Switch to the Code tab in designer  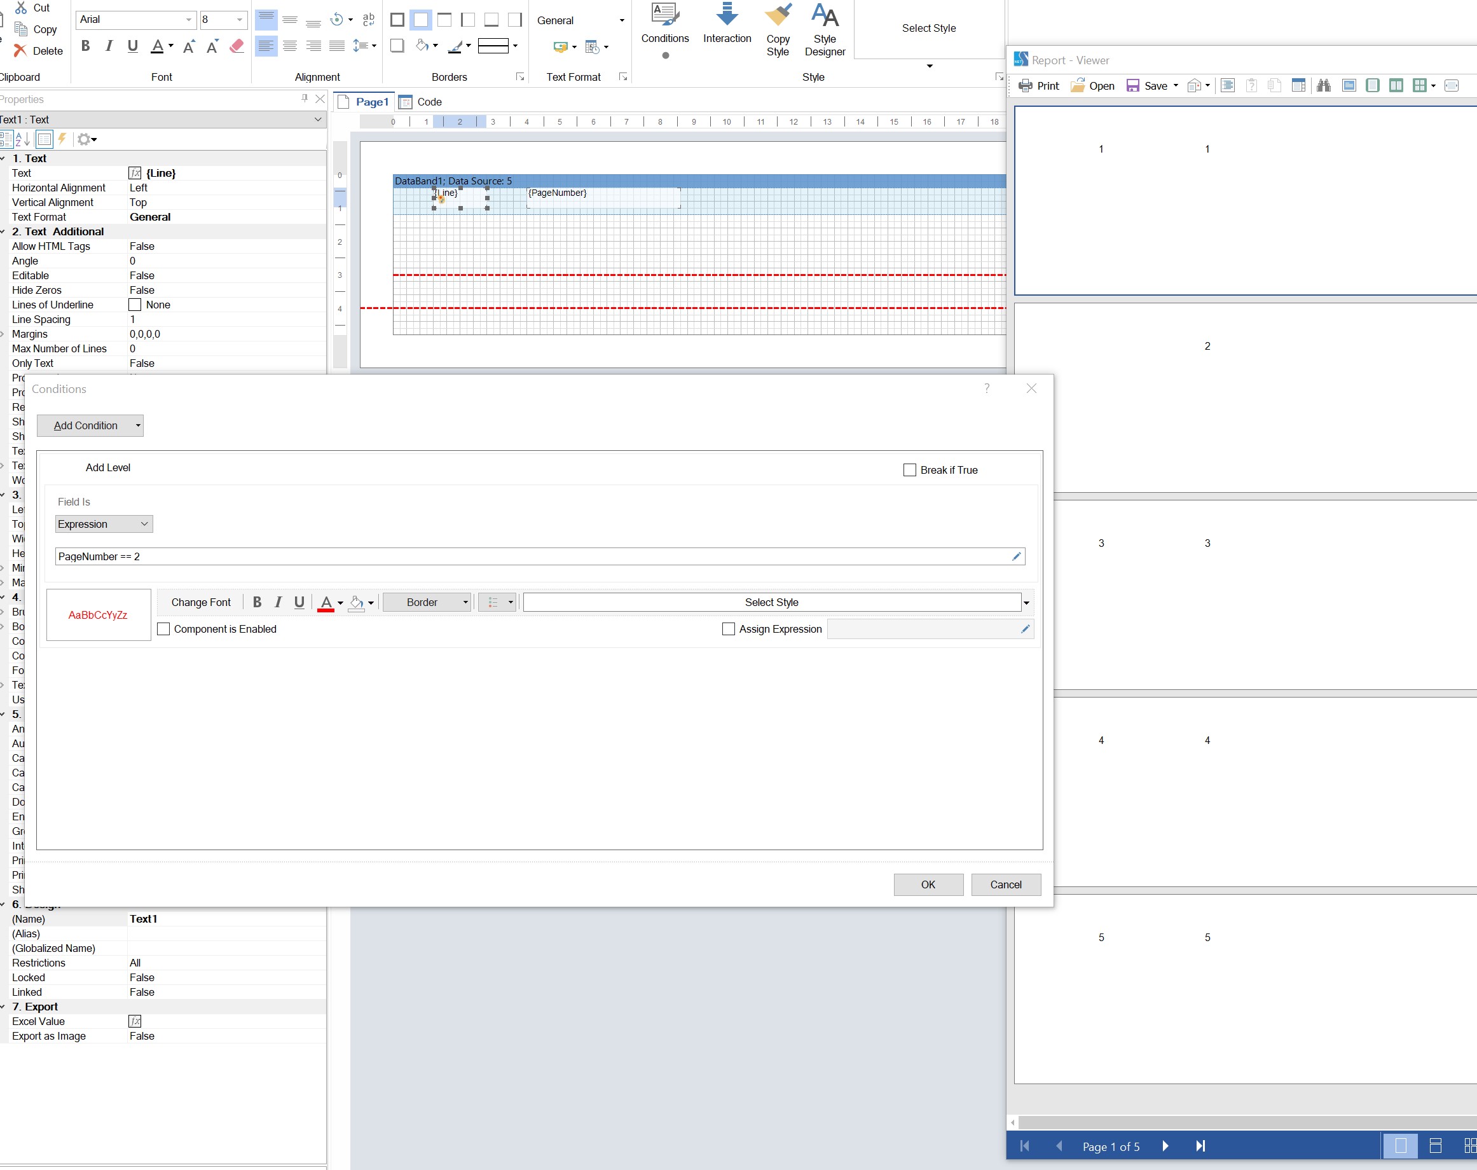[428, 102]
